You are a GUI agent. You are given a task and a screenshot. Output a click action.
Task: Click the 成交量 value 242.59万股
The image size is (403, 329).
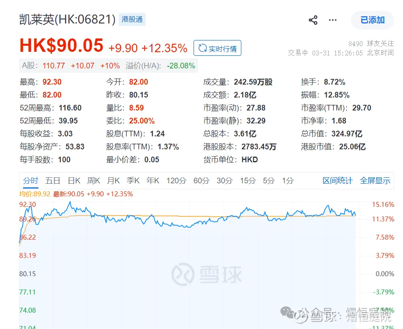(x=253, y=82)
